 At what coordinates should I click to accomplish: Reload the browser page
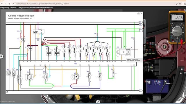[x=9, y=4]
